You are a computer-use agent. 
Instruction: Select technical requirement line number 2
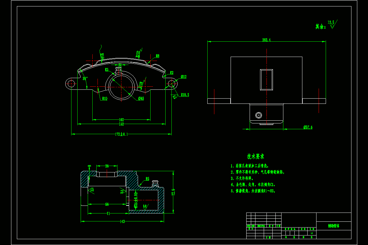[258, 172]
